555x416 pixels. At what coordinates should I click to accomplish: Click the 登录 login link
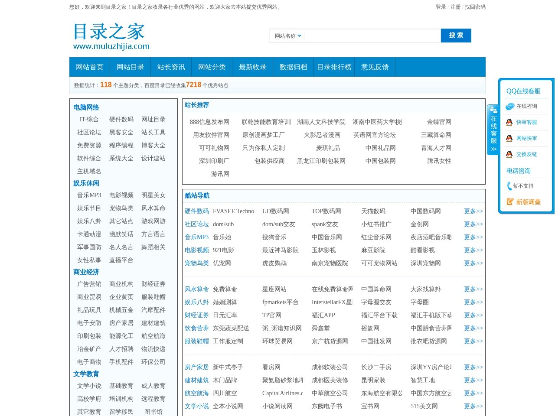[441, 7]
